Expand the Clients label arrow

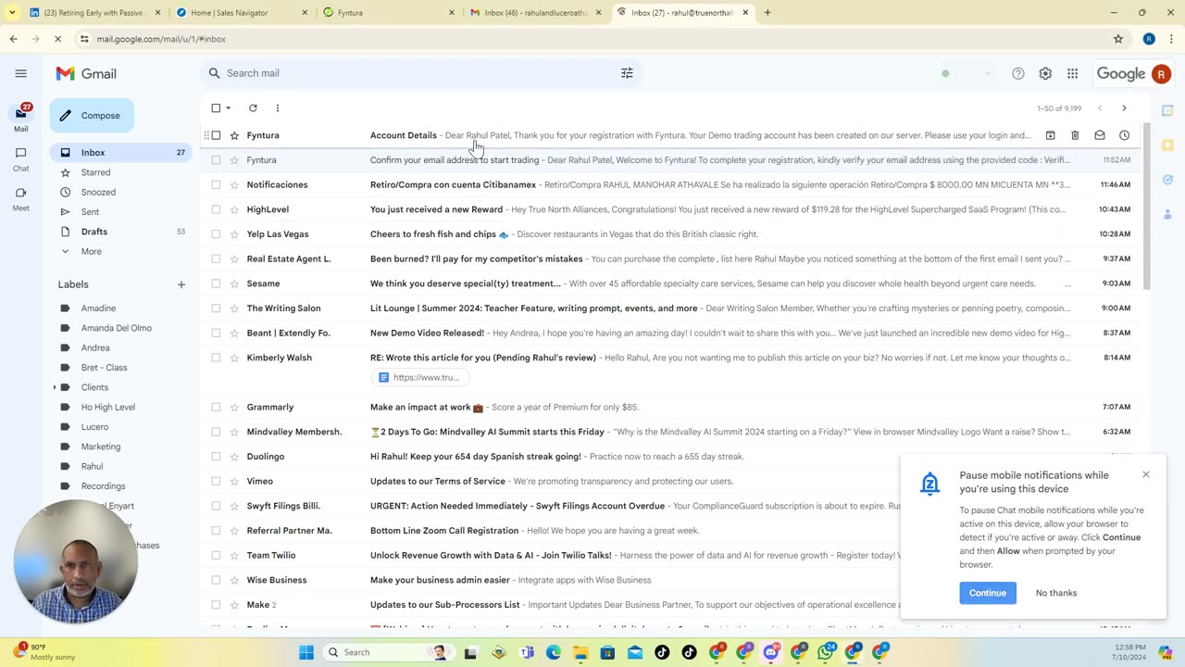point(55,387)
